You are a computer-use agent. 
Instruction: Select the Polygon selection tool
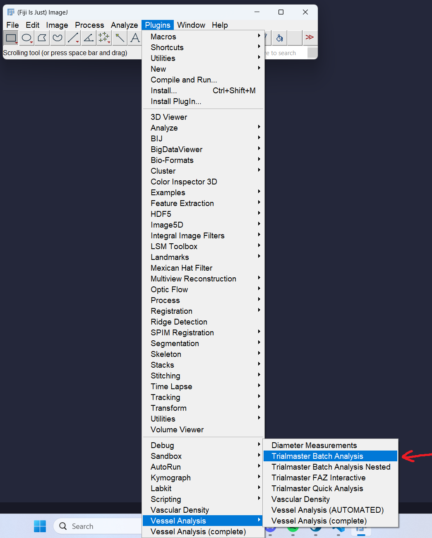(x=42, y=38)
